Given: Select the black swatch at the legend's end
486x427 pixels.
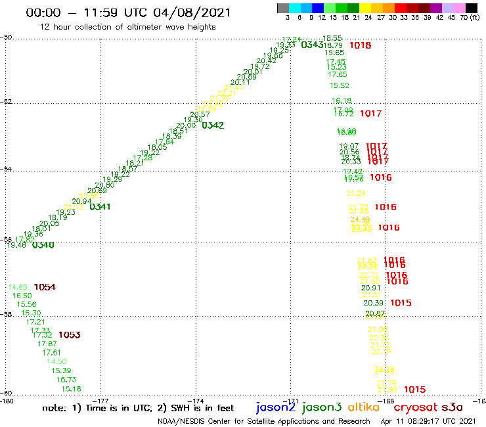Looking at the screenshot, I should [x=471, y=9].
